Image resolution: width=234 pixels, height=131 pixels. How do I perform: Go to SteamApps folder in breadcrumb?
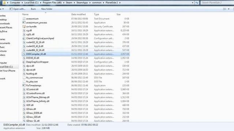click(82, 3)
